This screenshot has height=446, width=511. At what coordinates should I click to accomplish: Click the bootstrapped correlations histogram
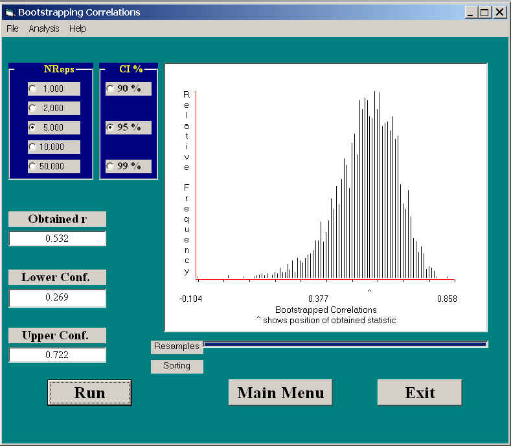coord(326,194)
